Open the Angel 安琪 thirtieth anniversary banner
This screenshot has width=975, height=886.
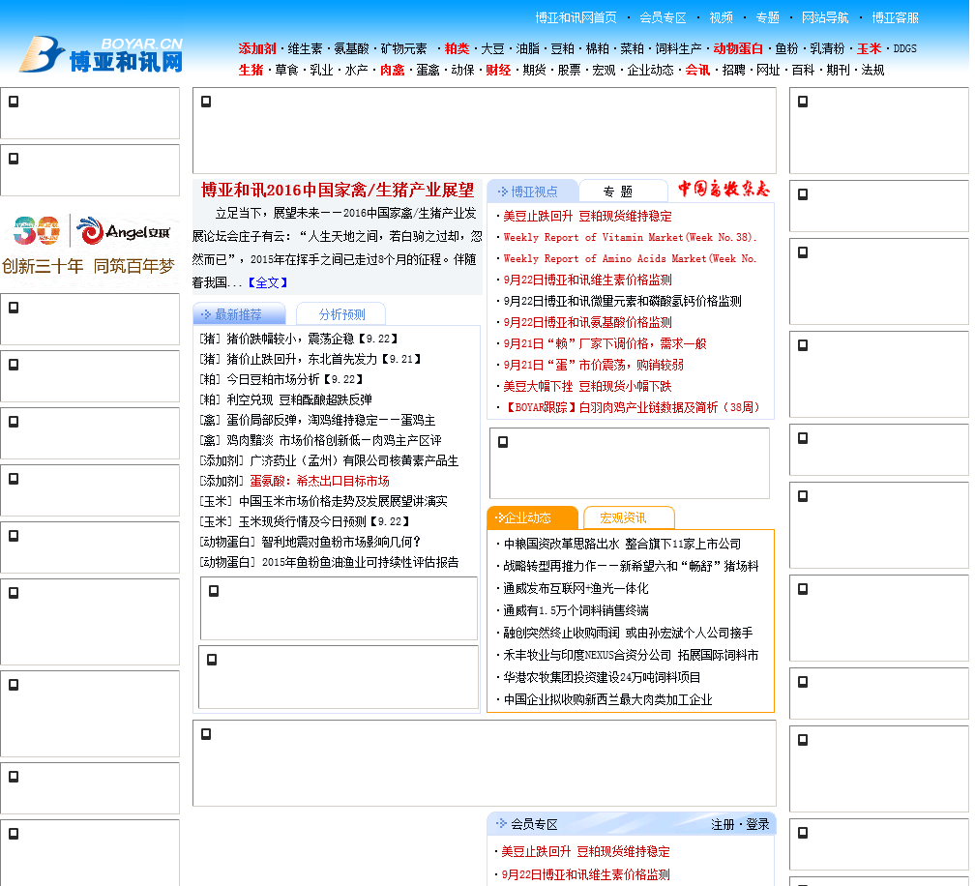point(90,245)
